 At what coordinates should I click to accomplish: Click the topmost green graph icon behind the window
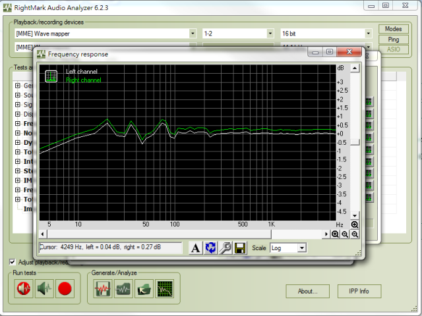[x=369, y=101]
